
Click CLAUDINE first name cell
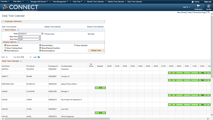[x=31, y=91]
